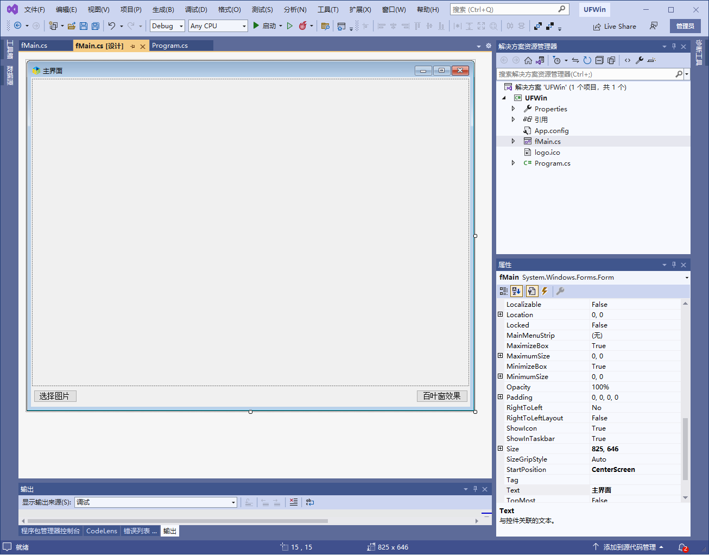Click the Hot Reload flame icon
This screenshot has width=709, height=555.
[x=303, y=26]
